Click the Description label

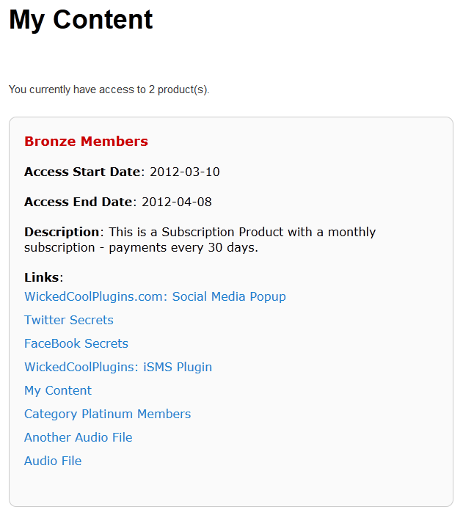click(62, 232)
